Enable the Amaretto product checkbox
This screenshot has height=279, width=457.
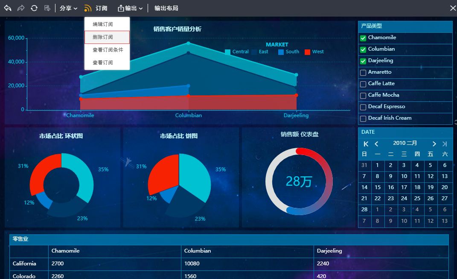pyautogui.click(x=363, y=72)
